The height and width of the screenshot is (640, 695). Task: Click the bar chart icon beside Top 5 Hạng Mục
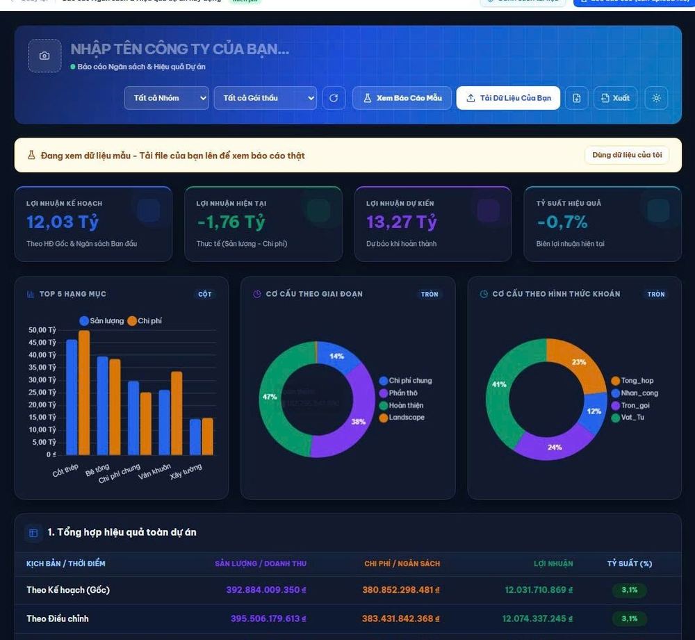coord(31,294)
